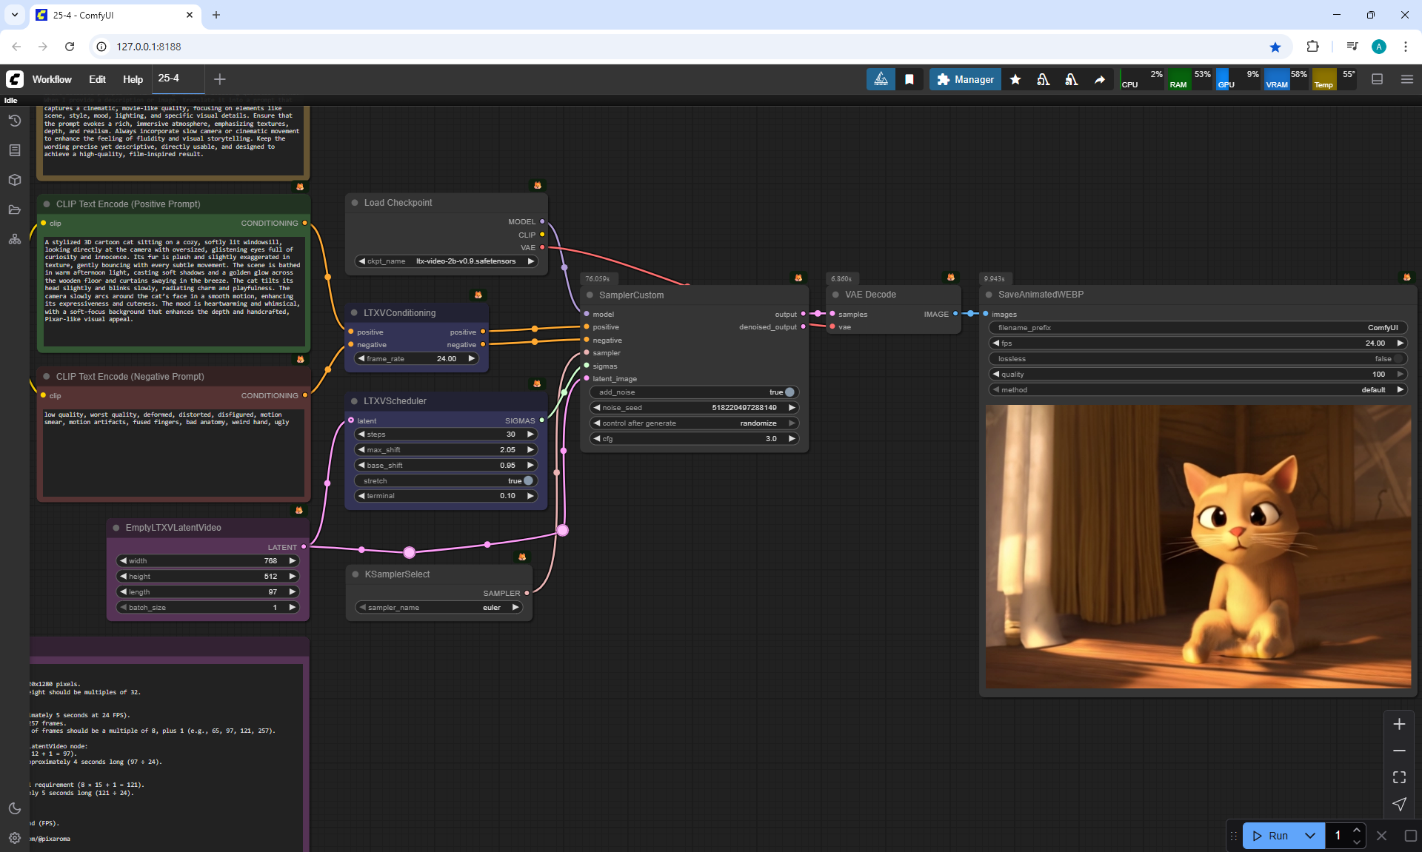Open the node library cube icon
This screenshot has width=1422, height=852.
pyautogui.click(x=15, y=180)
